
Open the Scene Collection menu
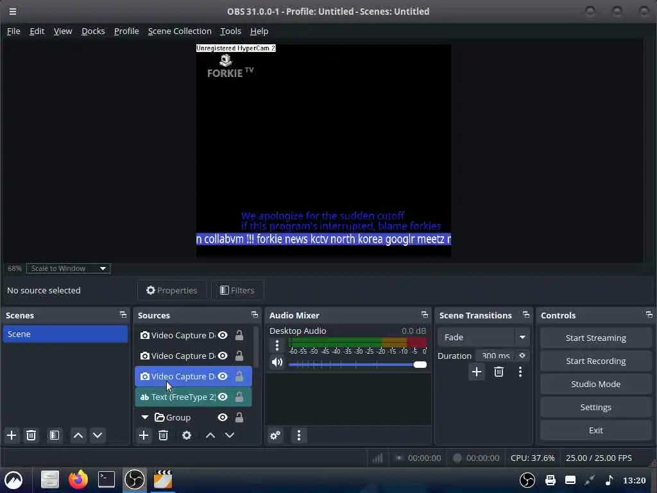[x=180, y=31]
